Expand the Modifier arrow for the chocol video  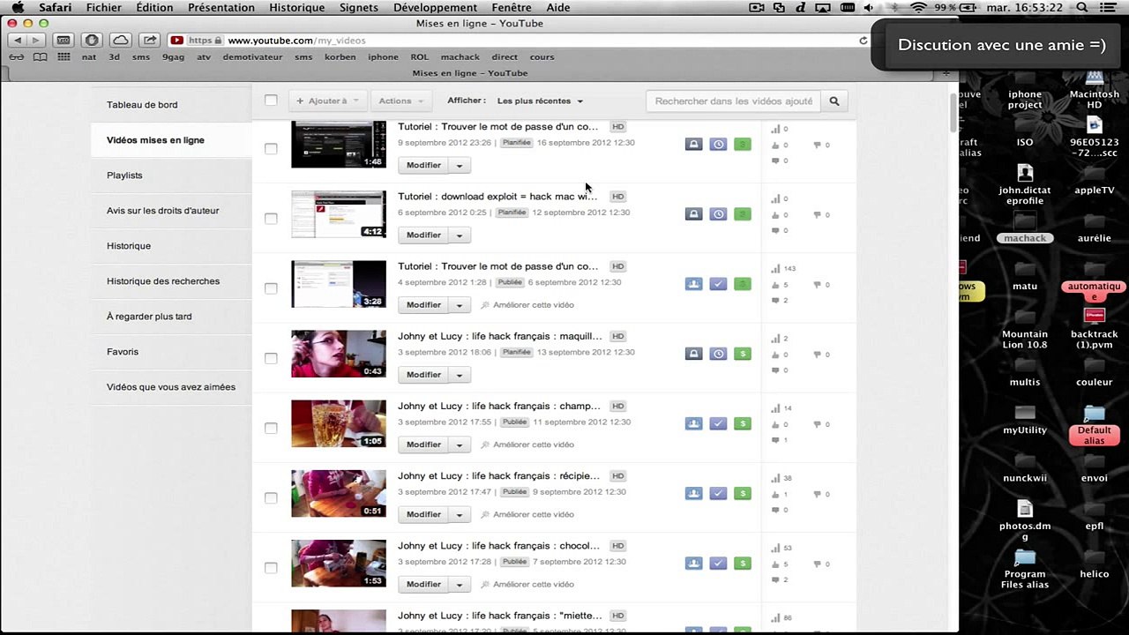click(x=459, y=584)
